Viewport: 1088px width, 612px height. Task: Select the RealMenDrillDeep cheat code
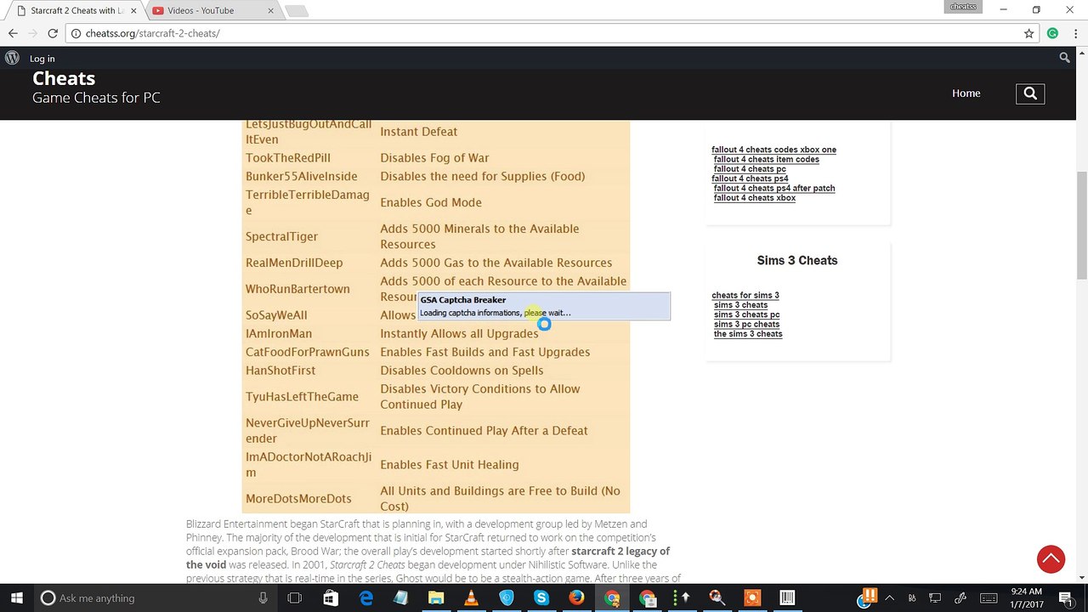(x=294, y=263)
